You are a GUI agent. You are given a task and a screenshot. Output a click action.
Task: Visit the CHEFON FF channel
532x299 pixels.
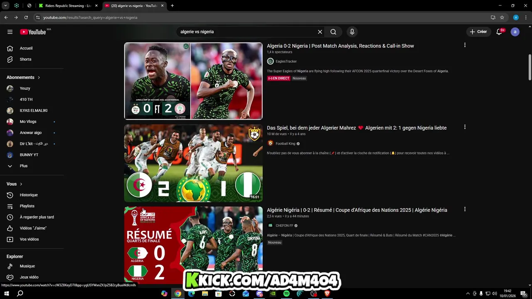point(284,226)
